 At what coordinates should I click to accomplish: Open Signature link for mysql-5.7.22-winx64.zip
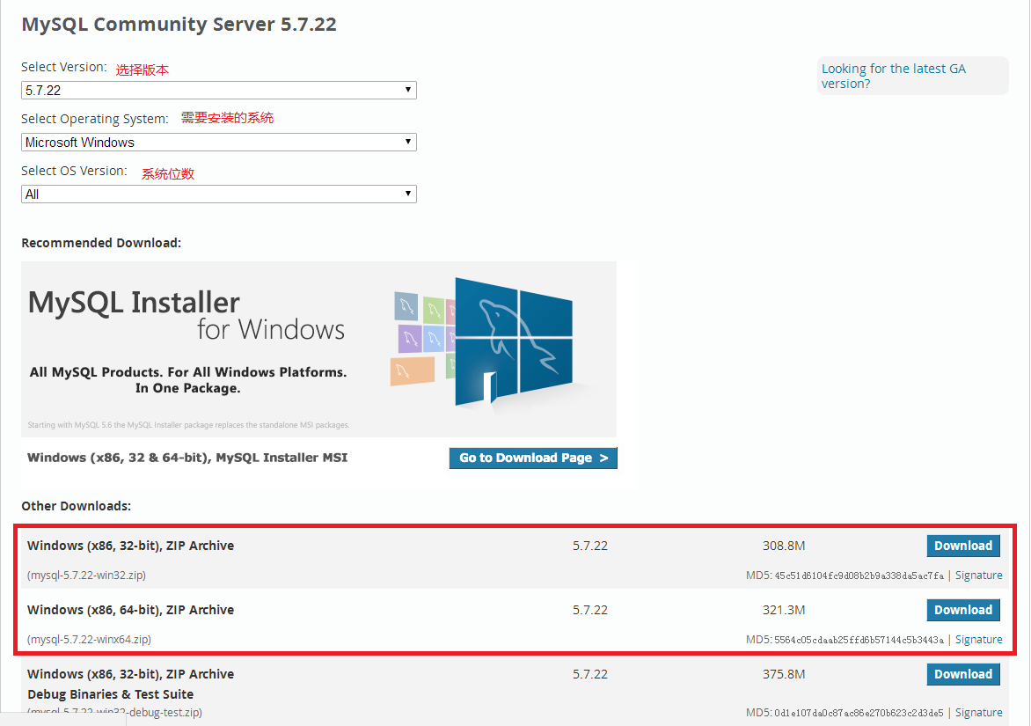(978, 640)
